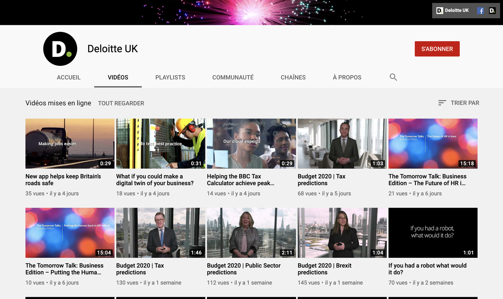Switch to the ACCUEIL tab
The height and width of the screenshot is (299, 503).
(69, 77)
